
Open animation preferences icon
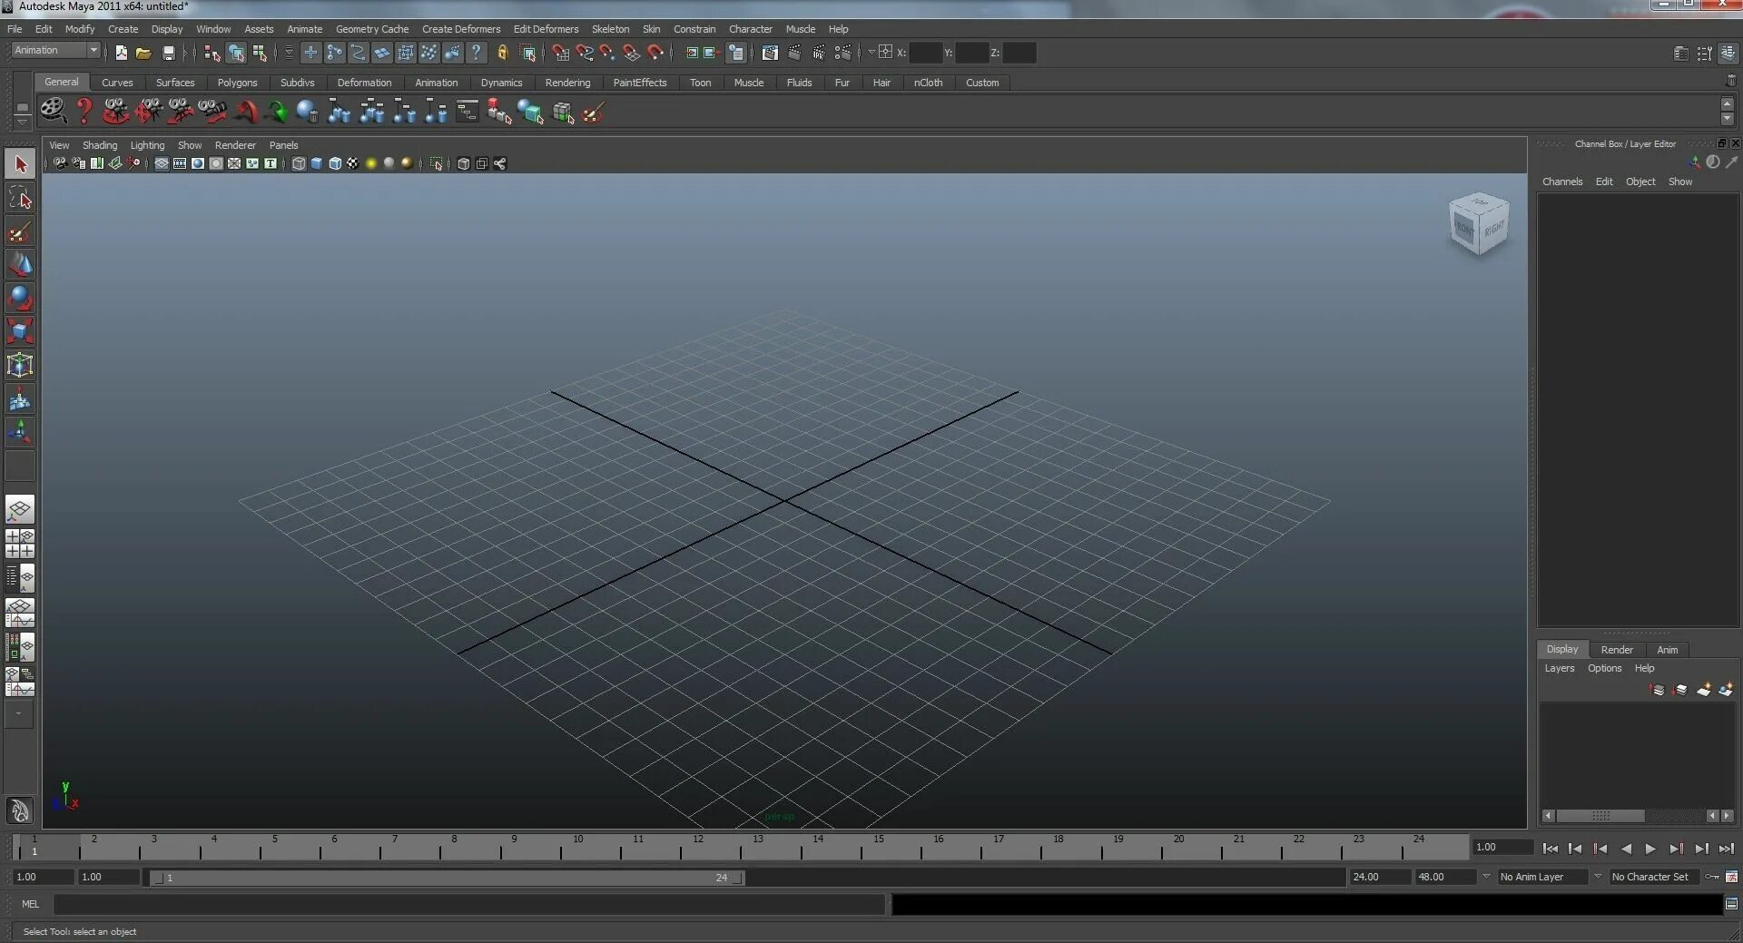coord(1731,877)
